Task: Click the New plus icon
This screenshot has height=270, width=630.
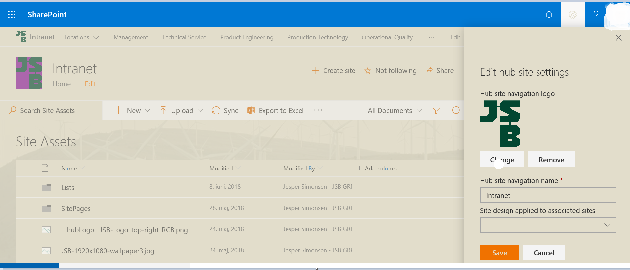Action: (x=118, y=110)
